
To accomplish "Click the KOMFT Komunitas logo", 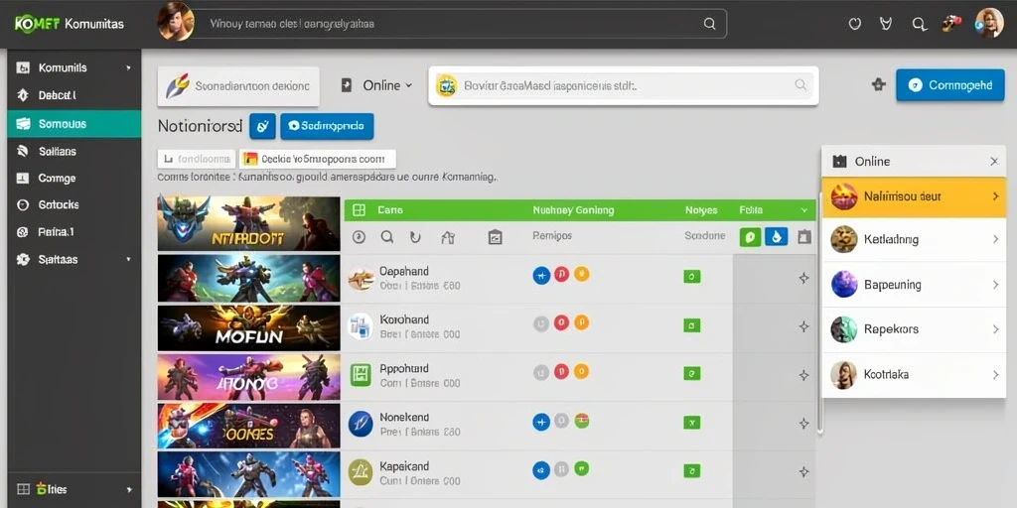I will pyautogui.click(x=70, y=24).
